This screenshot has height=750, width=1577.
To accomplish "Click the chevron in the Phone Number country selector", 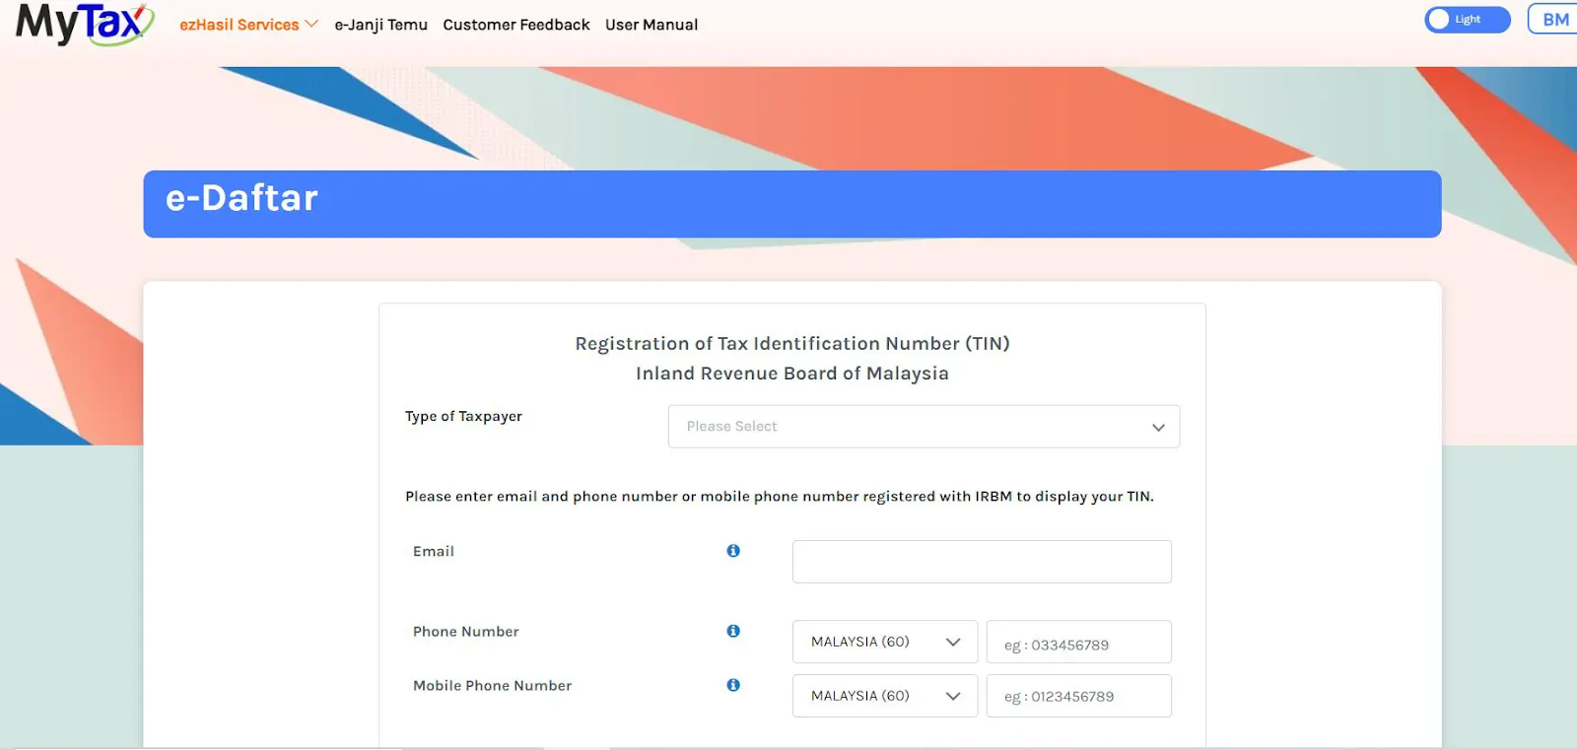I will click(x=953, y=643).
